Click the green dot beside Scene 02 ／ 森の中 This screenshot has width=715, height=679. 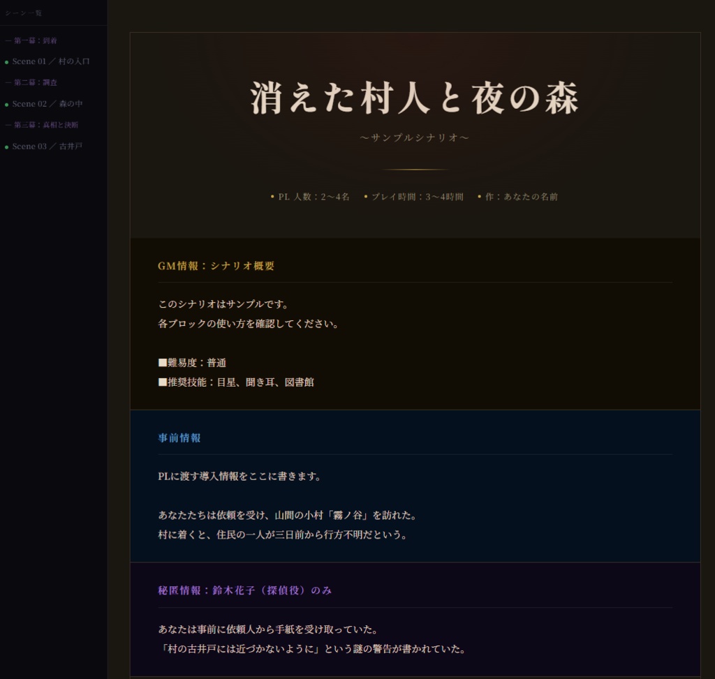click(8, 104)
